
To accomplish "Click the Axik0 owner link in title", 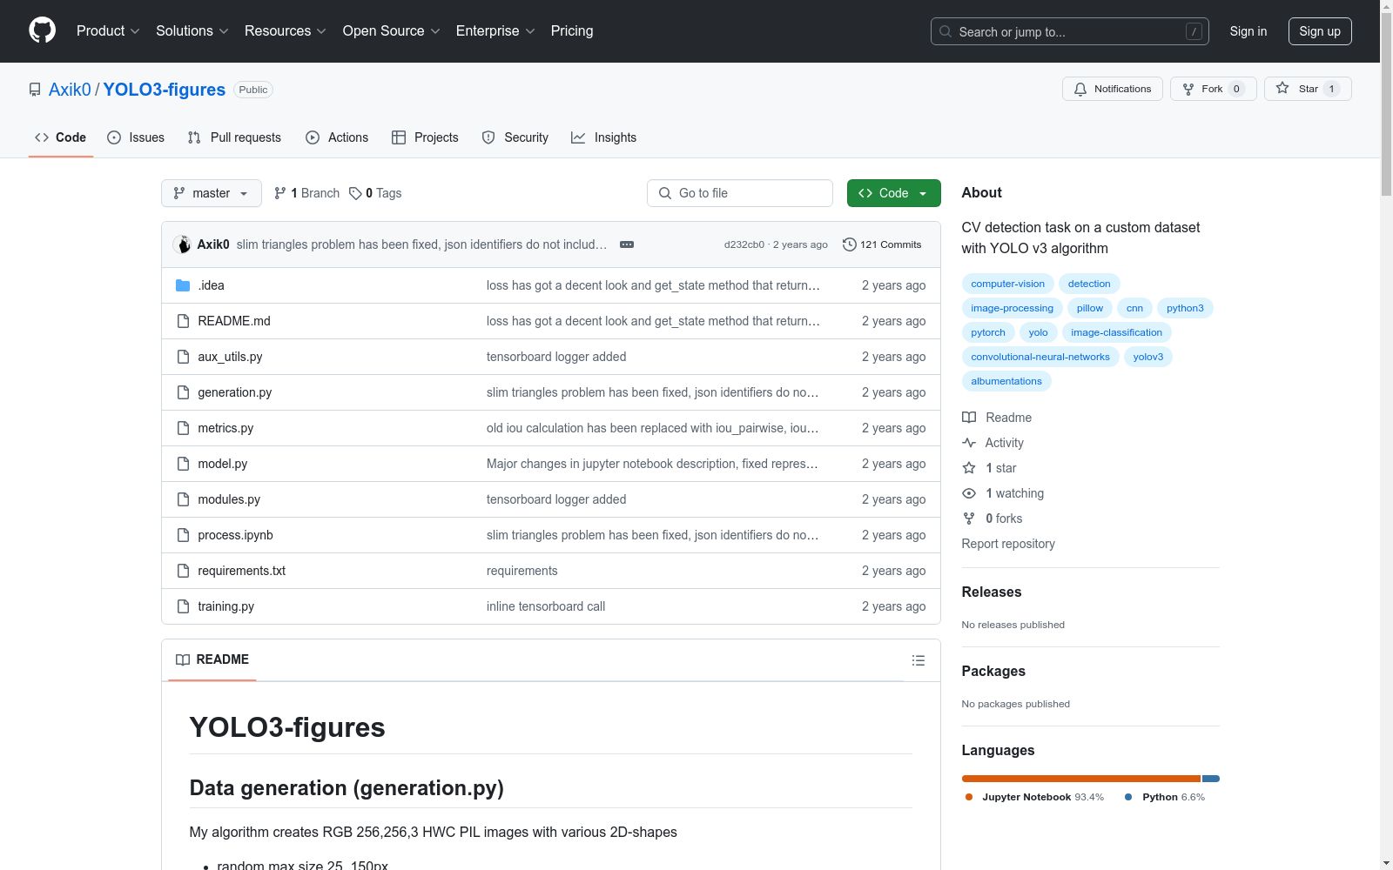I will (70, 90).
